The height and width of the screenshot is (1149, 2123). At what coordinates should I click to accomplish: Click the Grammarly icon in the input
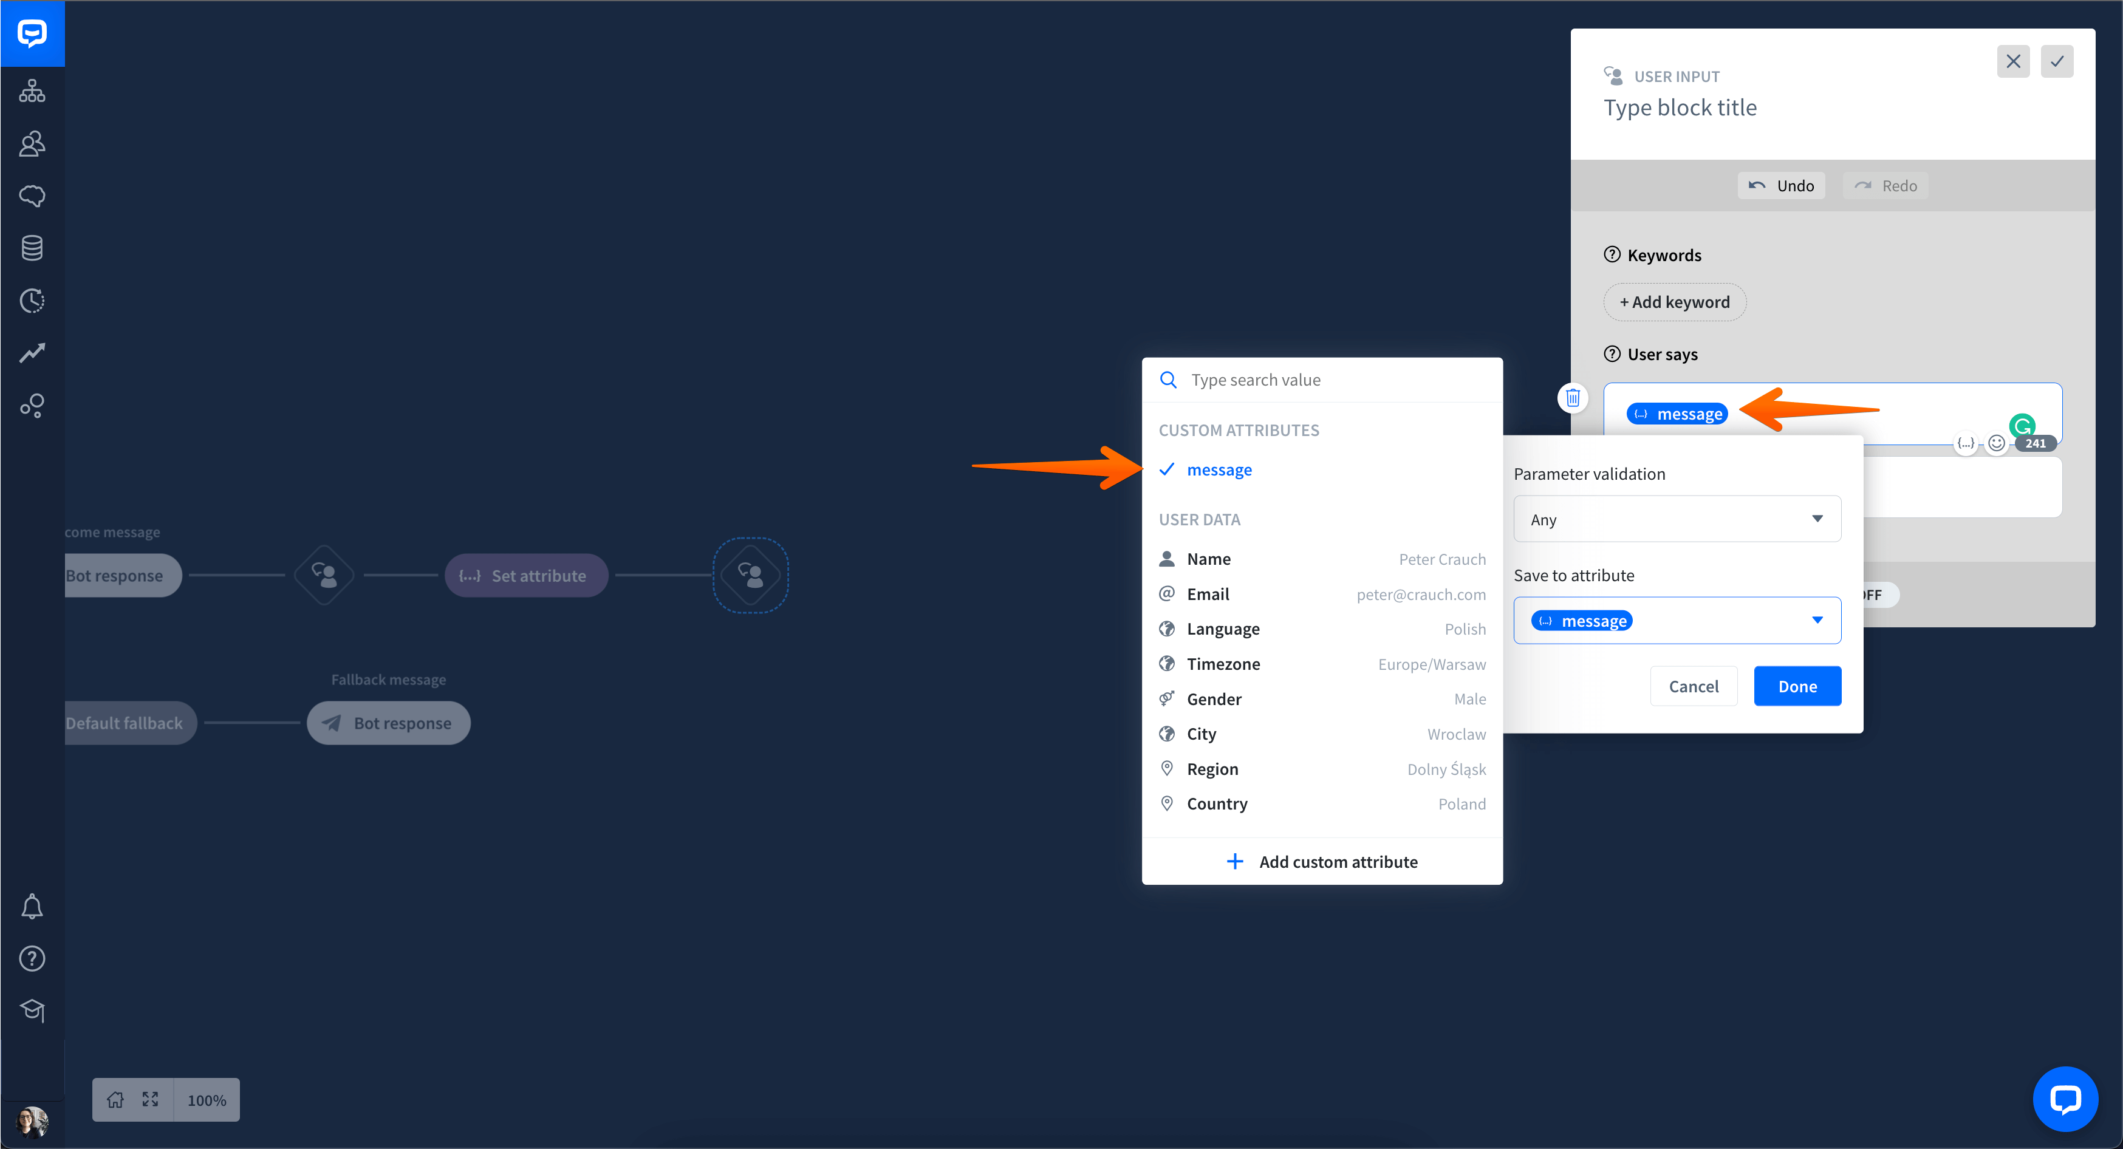pos(2022,425)
